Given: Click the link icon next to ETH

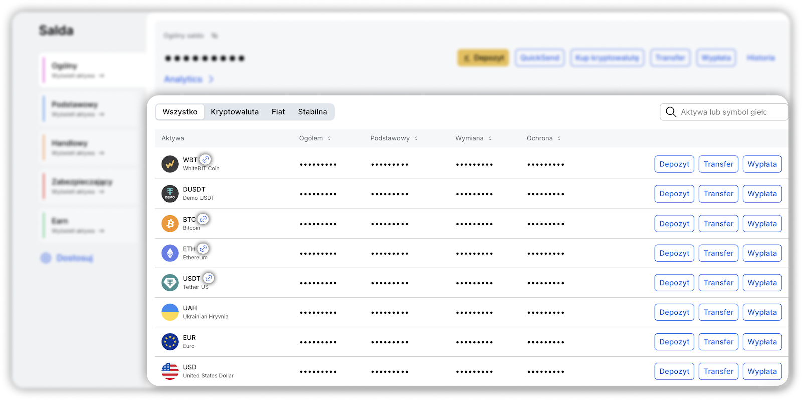Looking at the screenshot, I should point(203,248).
